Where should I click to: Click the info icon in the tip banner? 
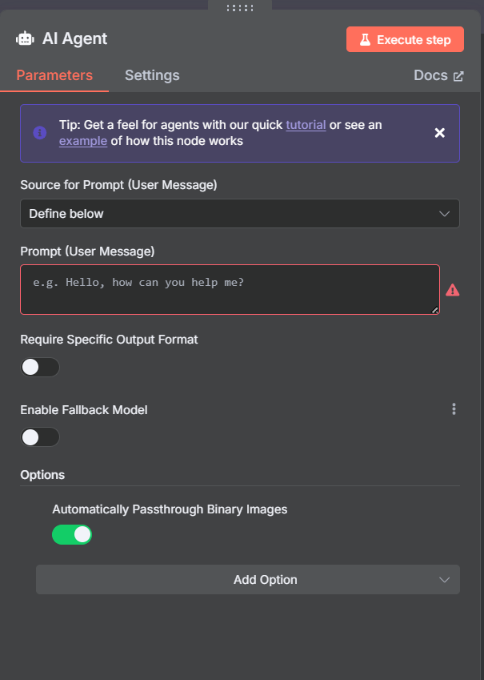40,133
